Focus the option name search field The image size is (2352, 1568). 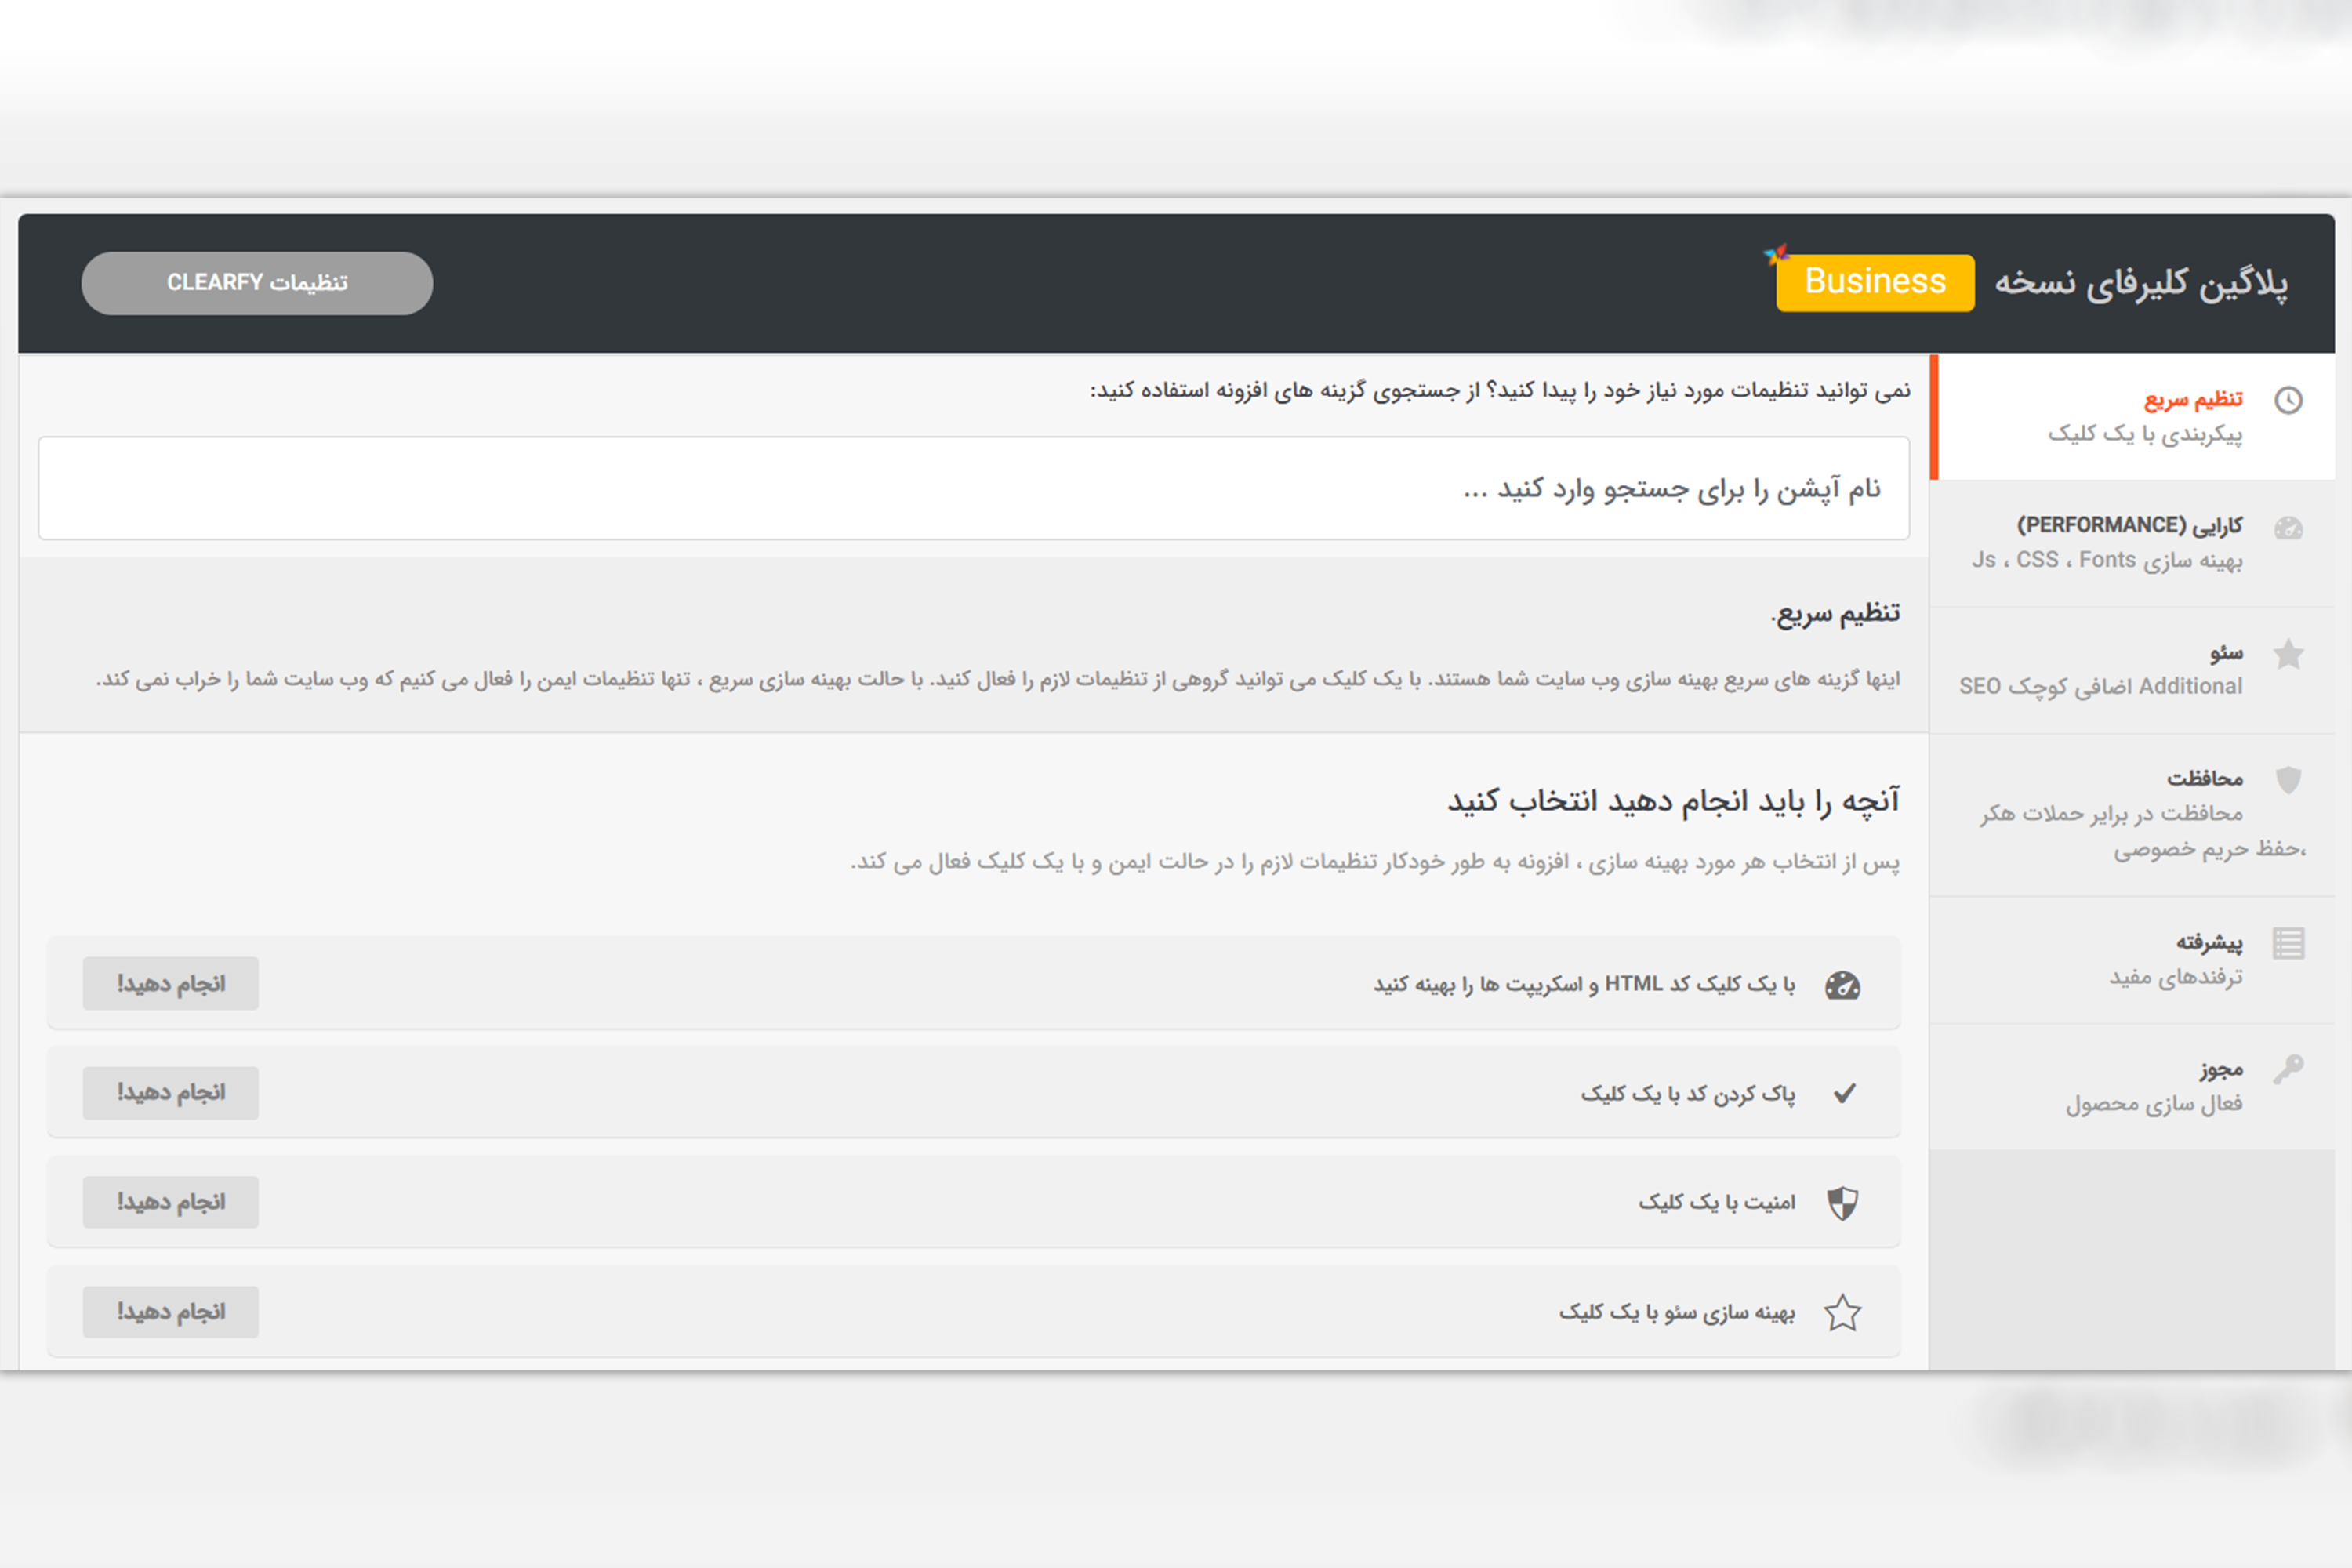pyautogui.click(x=973, y=489)
